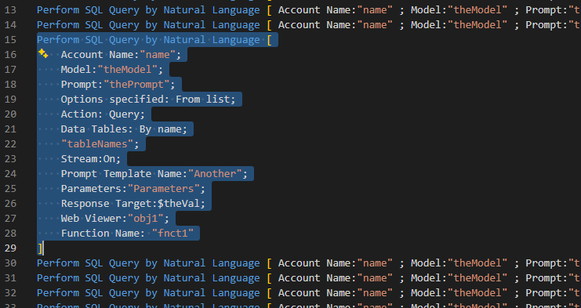Click line number 30 in the gutter
This screenshot has width=581, height=308.
point(10,263)
